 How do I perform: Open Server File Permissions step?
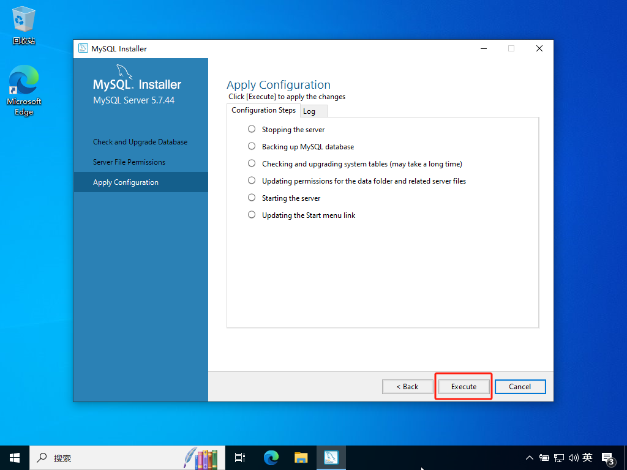(129, 162)
